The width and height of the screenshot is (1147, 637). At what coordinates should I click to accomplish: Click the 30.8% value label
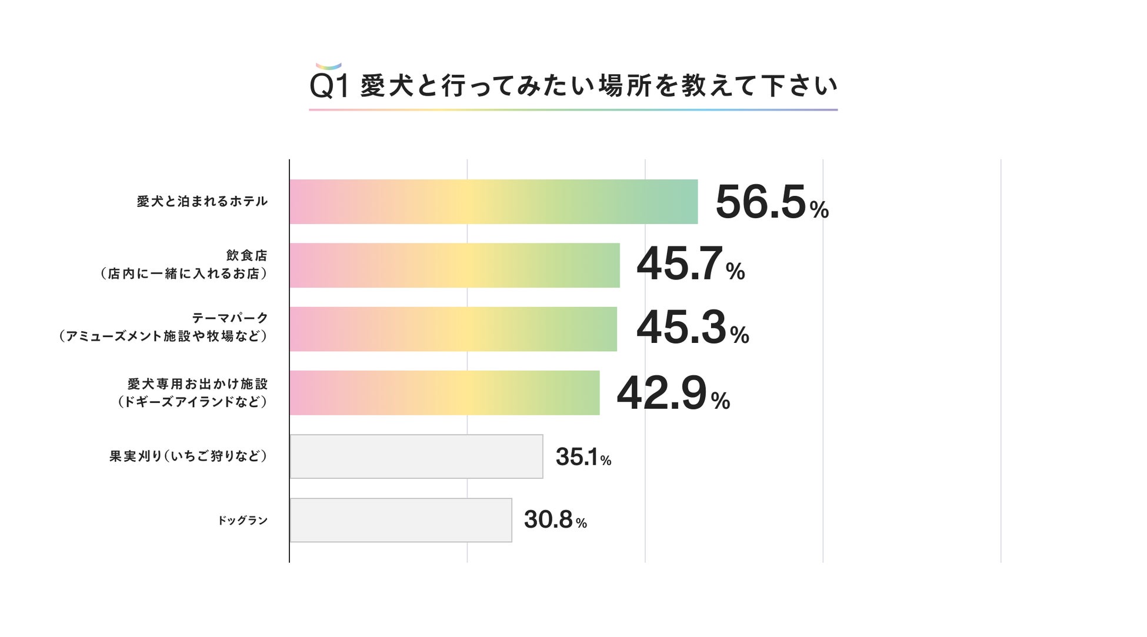point(555,520)
